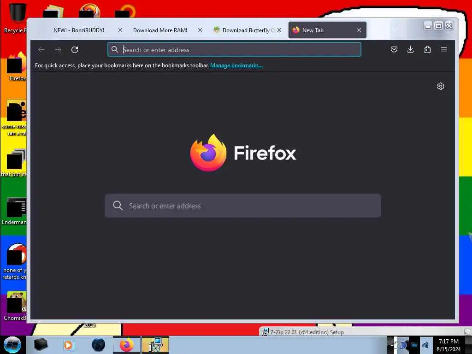This screenshot has height=354, width=472.
Task: Close the NEW! - BonziBUDDY! tab
Action: coord(120,30)
